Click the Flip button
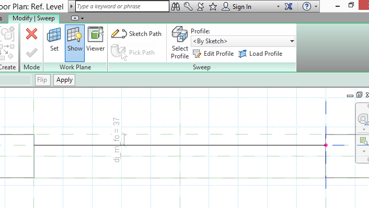Viewport: 369px width, 208px height. point(42,80)
